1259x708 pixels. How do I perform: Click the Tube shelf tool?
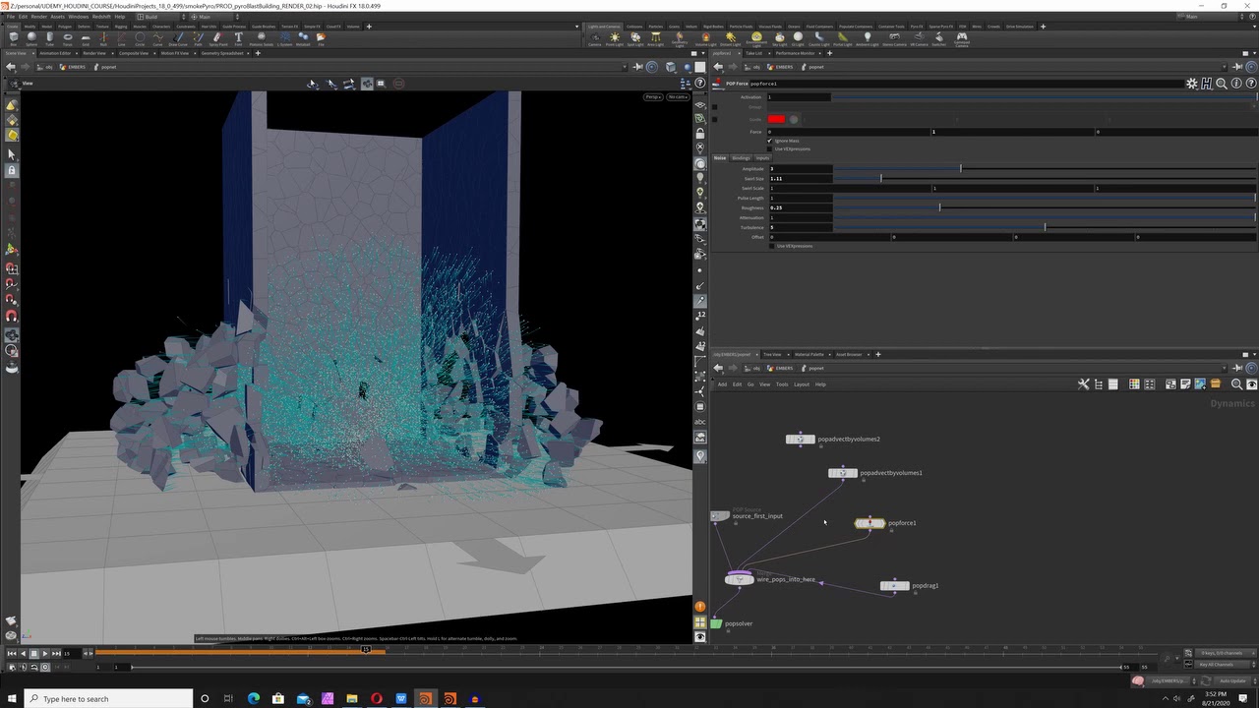click(49, 39)
